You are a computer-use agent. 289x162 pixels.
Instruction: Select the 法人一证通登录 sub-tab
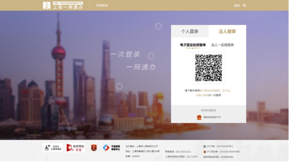tap(222, 45)
